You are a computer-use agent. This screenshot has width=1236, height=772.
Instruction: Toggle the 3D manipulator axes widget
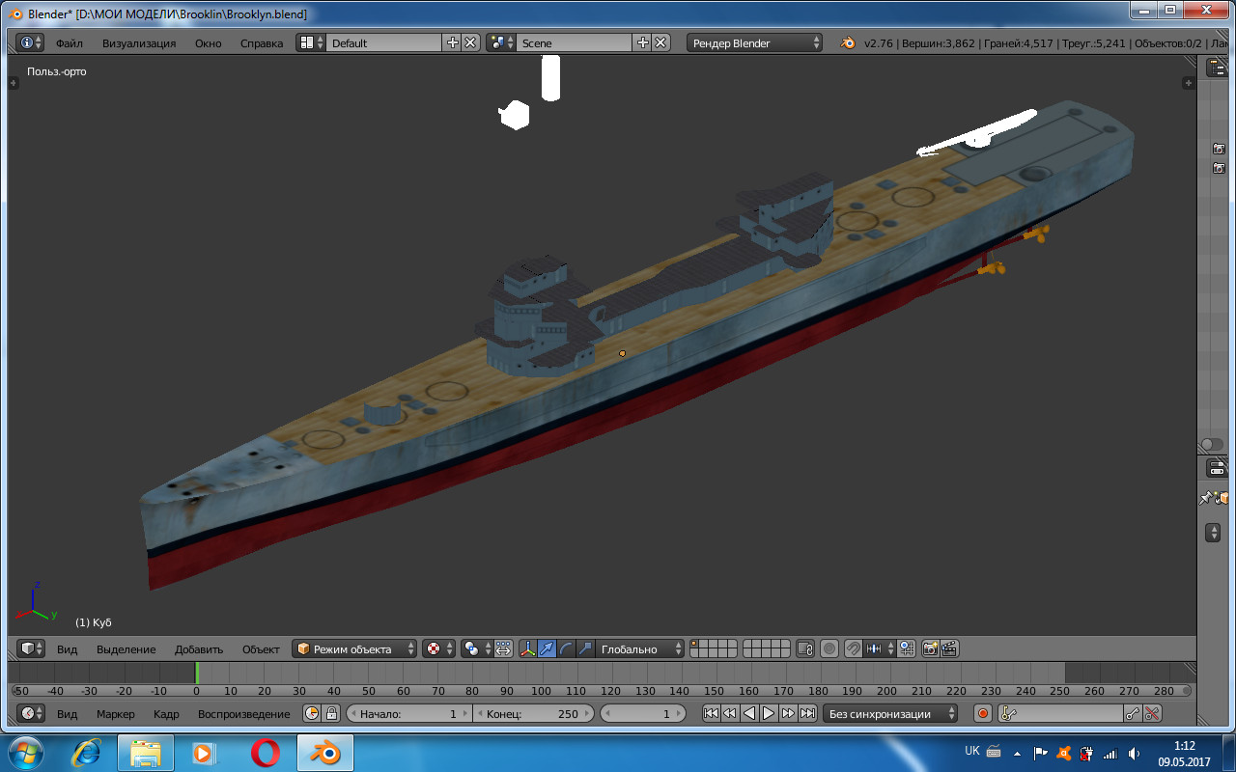(x=527, y=648)
